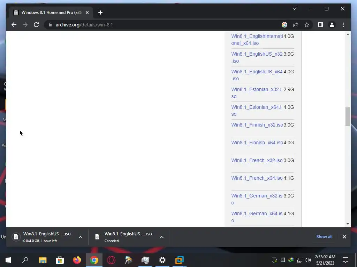
Task: Download Win8.1_Estonian_x64.iso
Action: point(256,110)
